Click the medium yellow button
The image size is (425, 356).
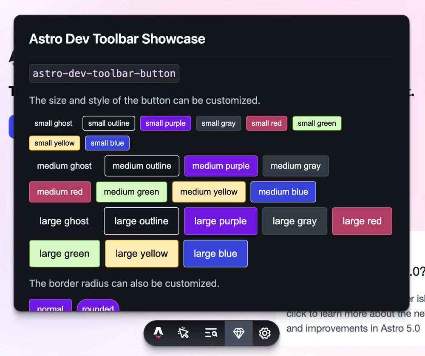click(209, 192)
